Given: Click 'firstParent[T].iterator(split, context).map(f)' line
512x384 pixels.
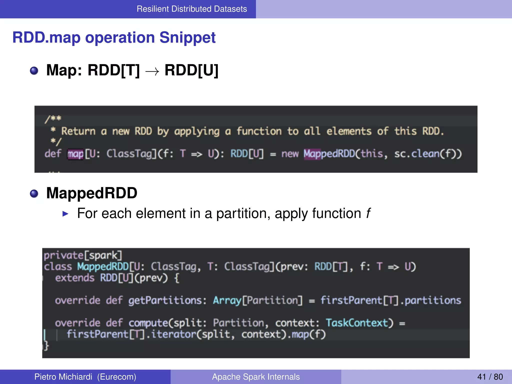Looking at the screenshot, I should tap(196, 334).
